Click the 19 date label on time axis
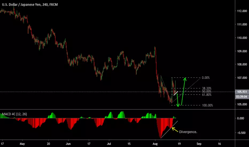 179,144
